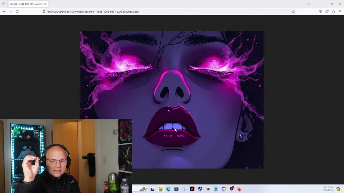Open the extensions puzzle icon
This screenshot has width=344, height=193.
pyautogui.click(x=333, y=12)
